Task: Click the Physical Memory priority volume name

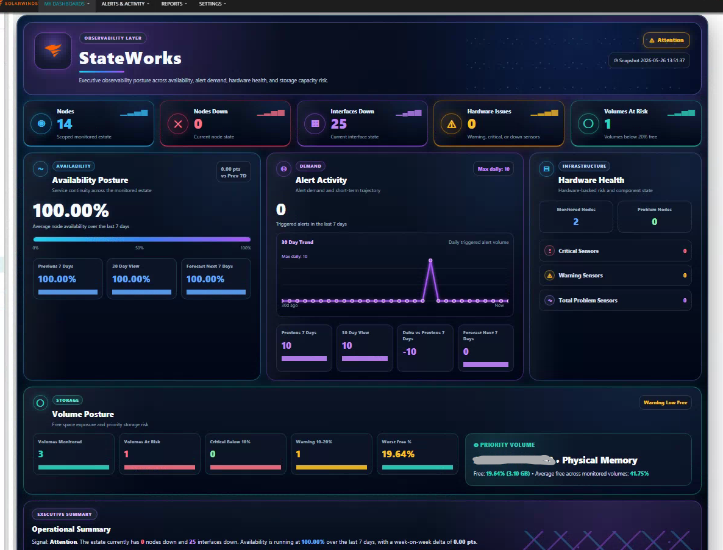Action: 599,460
